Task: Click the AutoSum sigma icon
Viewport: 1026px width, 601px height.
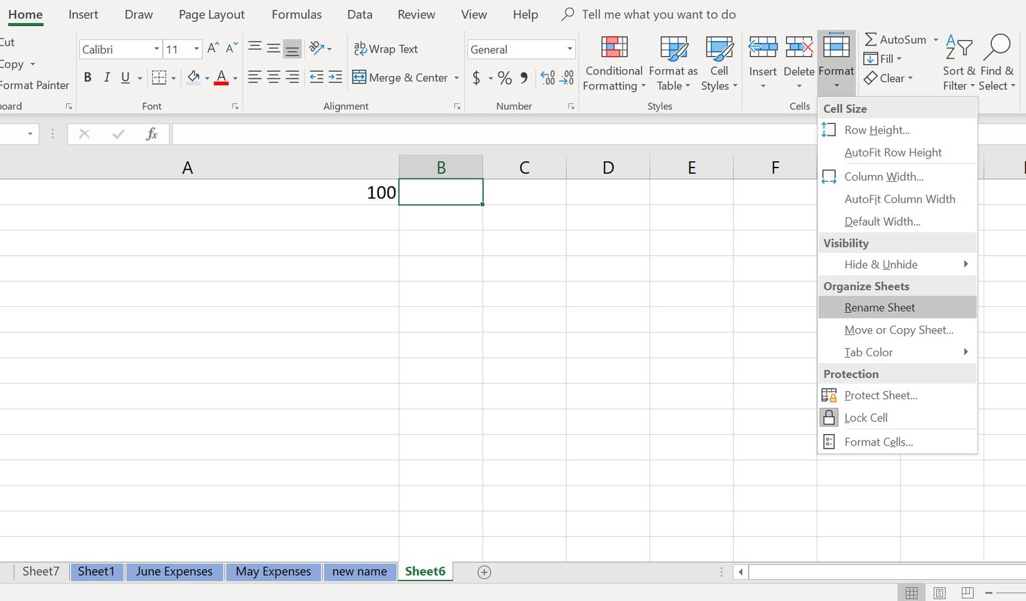Action: [x=871, y=40]
